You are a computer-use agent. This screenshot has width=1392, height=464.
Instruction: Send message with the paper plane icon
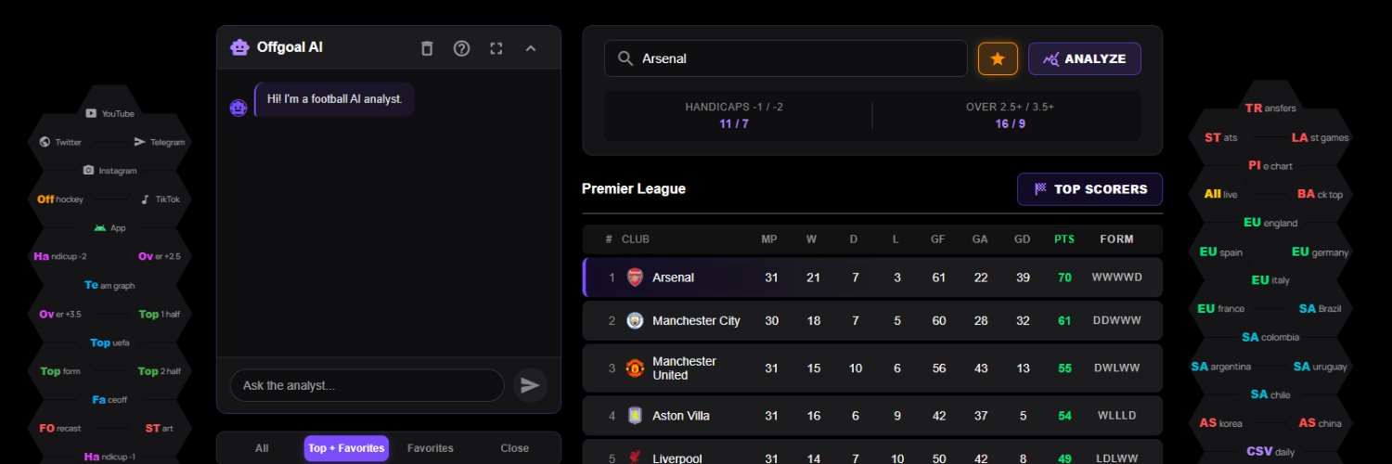point(530,385)
